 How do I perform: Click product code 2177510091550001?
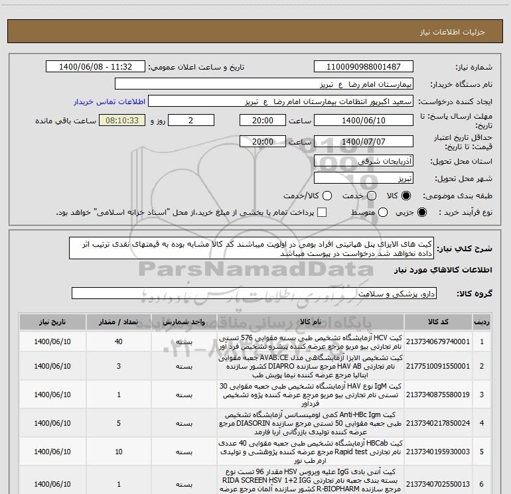438,366
